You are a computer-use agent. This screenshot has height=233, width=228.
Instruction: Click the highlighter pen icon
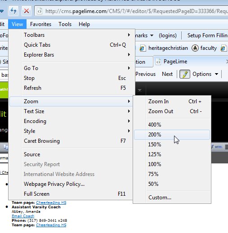185,74
